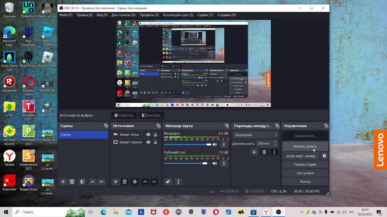The height and width of the screenshot is (217, 387).
Task: Click the Режим студии button
Action: [x=305, y=165]
